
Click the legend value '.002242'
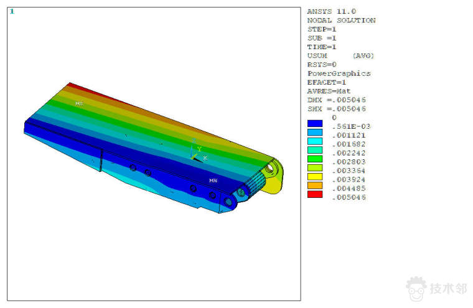coord(349,153)
